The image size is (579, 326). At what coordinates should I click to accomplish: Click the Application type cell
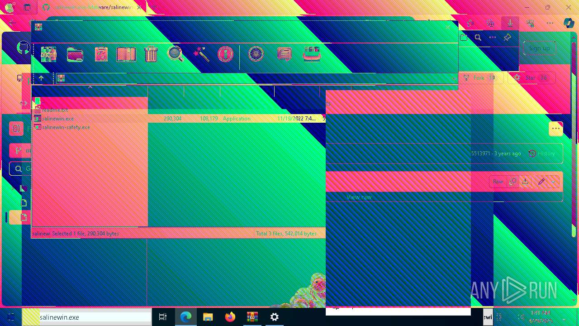click(x=237, y=119)
